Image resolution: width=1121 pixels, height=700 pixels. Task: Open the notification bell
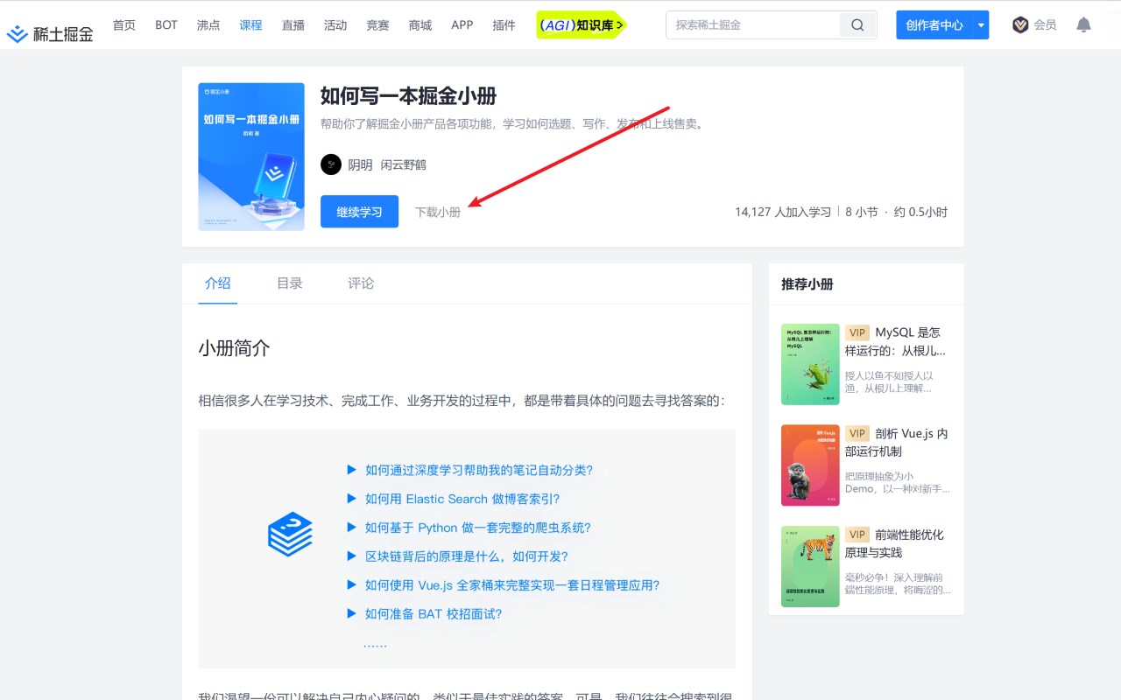(x=1083, y=24)
